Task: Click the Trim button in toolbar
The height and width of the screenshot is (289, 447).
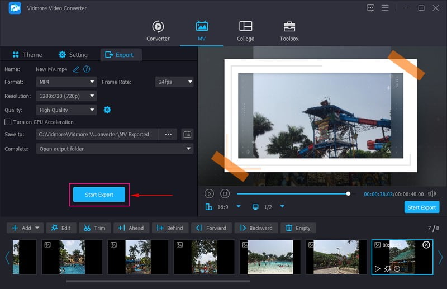Action: (94, 228)
